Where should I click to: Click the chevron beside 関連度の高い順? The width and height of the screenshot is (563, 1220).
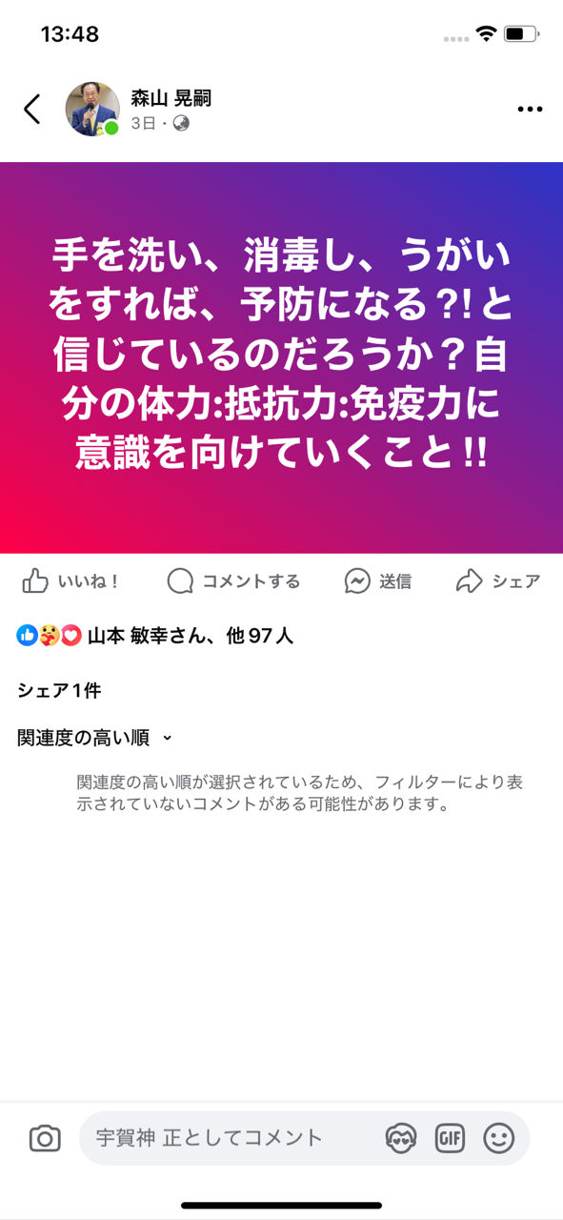coord(168,739)
